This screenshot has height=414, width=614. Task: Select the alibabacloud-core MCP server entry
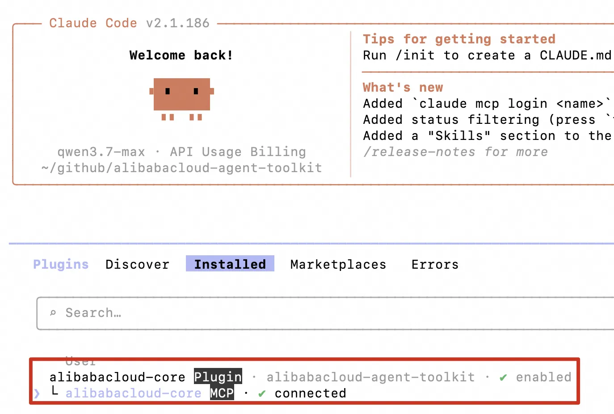point(134,393)
